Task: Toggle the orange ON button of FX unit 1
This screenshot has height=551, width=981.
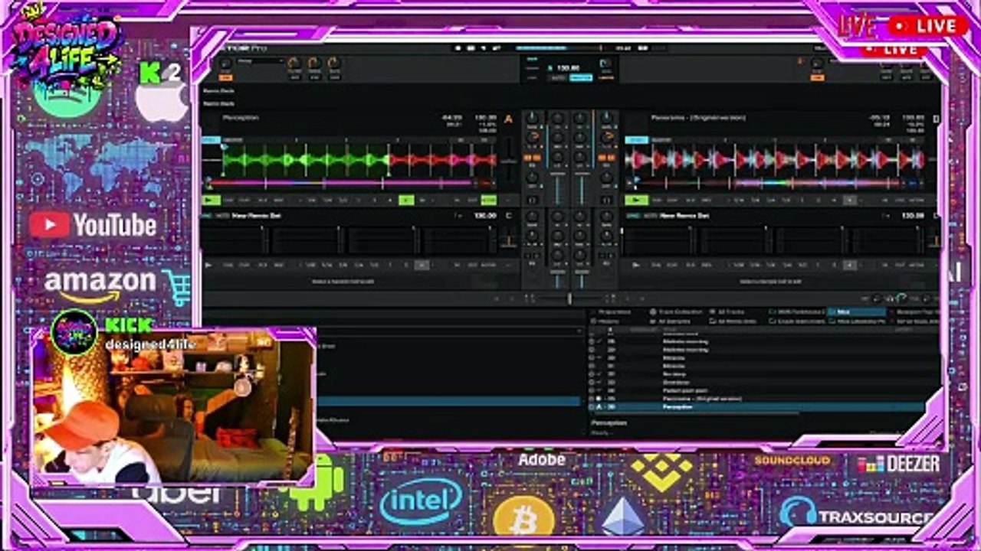Action: 225,77
